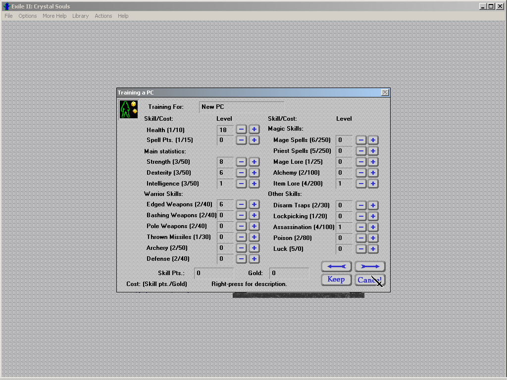Decrease Assassination skill level
Screen dimensions: 507x380
coord(361,227)
